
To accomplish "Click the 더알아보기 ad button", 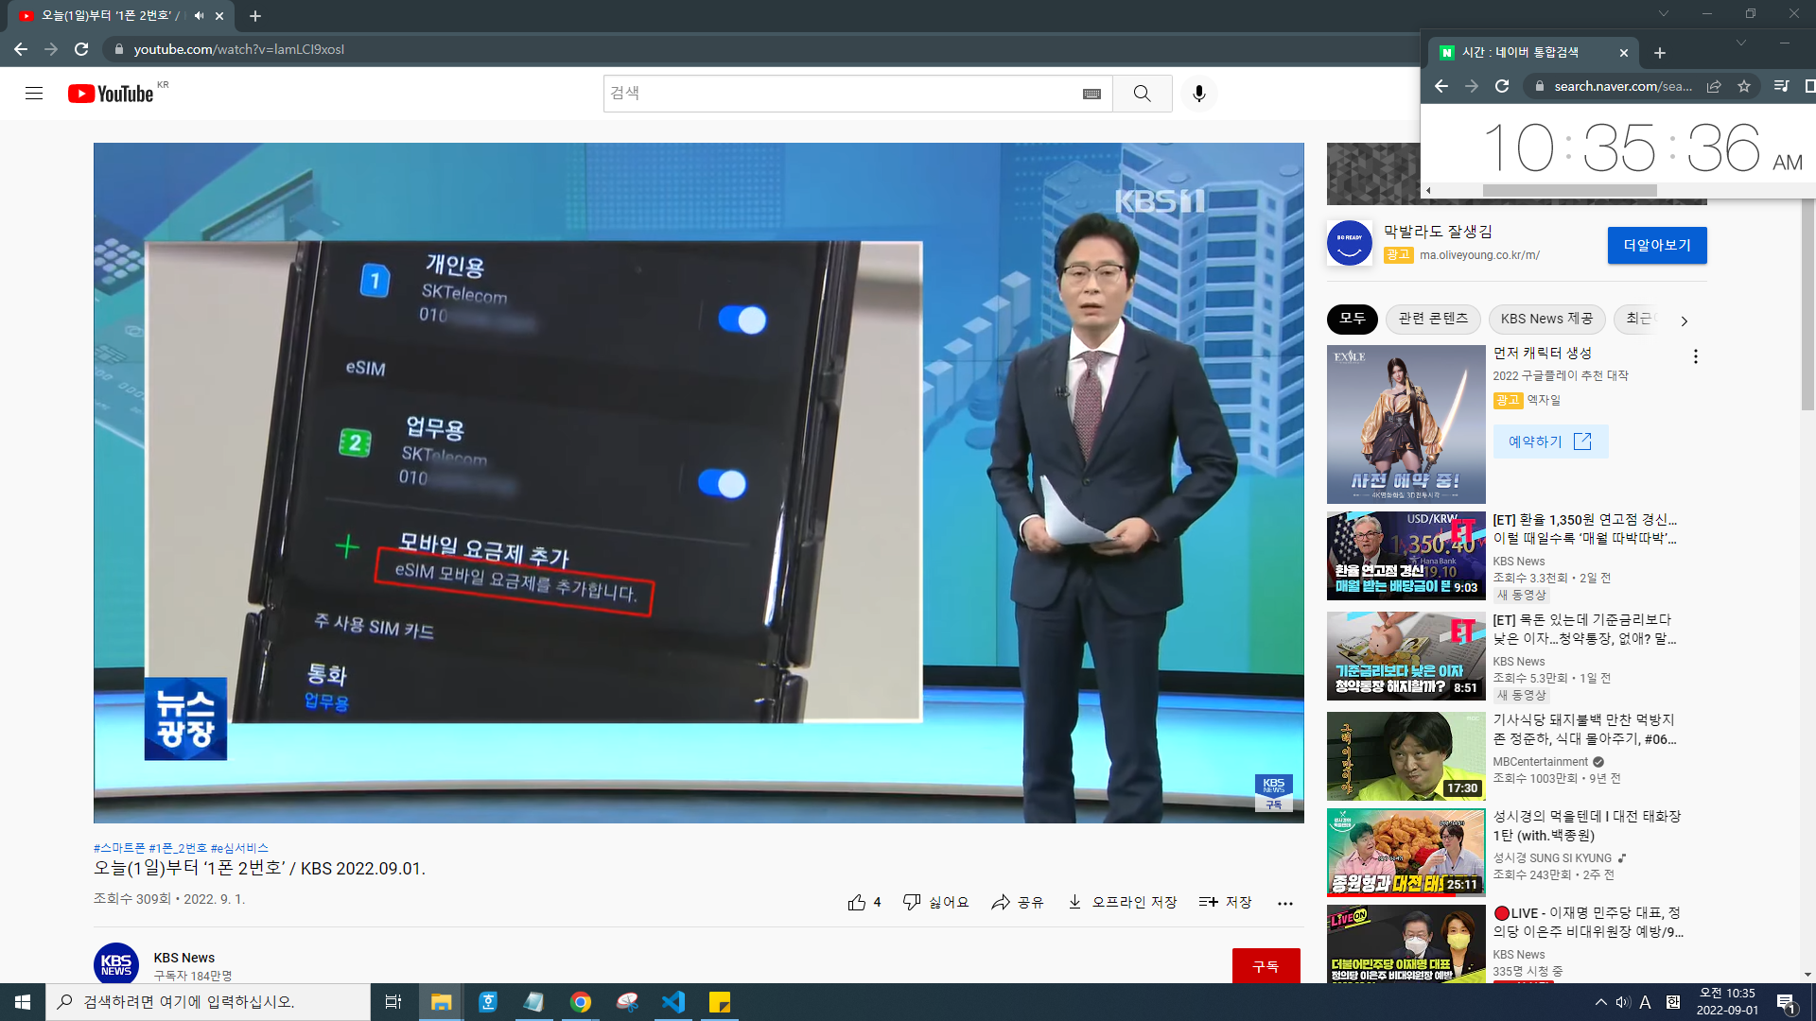I will [1656, 245].
